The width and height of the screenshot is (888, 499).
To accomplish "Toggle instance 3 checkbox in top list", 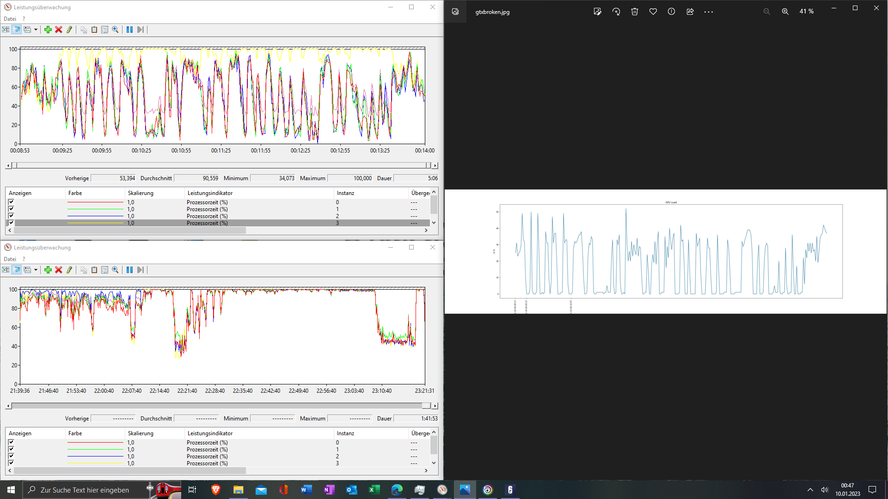I will 11,223.
